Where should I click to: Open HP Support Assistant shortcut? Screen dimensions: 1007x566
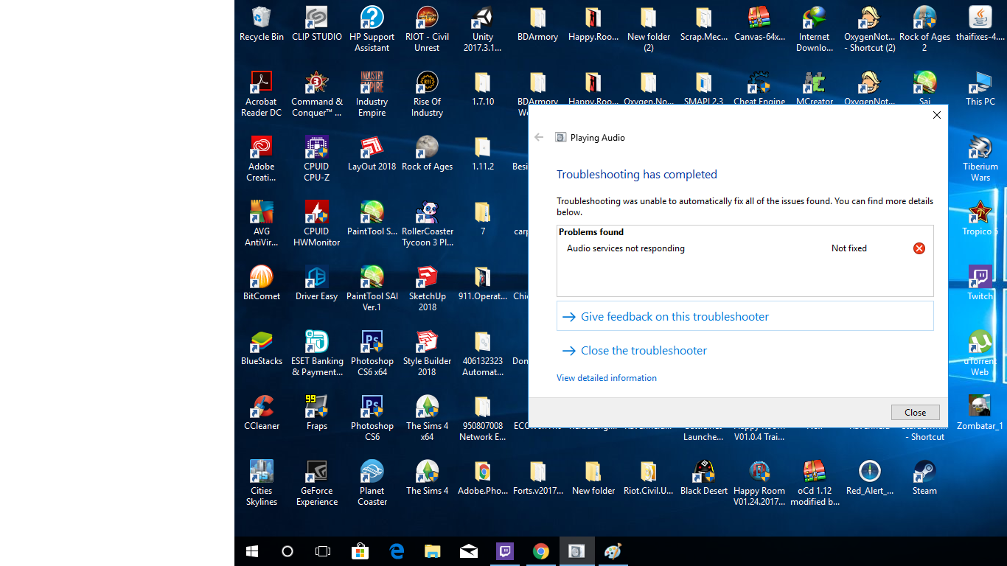[372, 29]
